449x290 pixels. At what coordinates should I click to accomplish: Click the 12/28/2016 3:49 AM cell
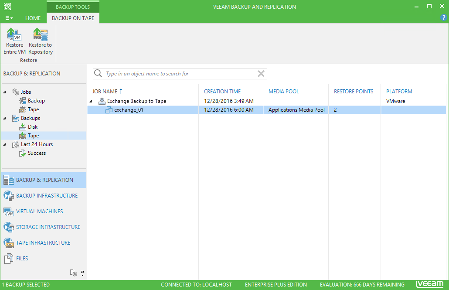pos(228,101)
